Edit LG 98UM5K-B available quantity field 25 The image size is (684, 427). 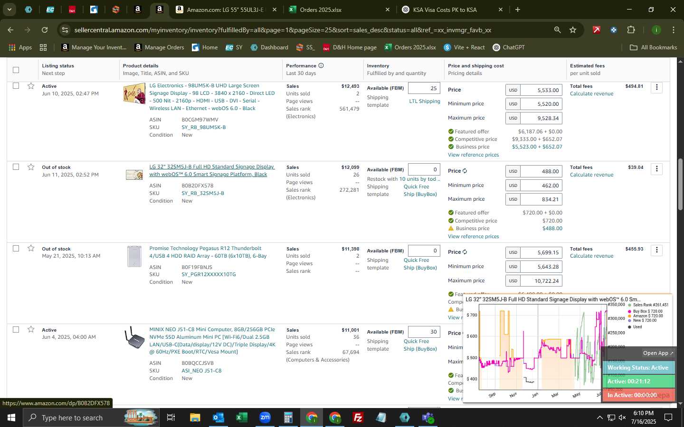click(424, 88)
